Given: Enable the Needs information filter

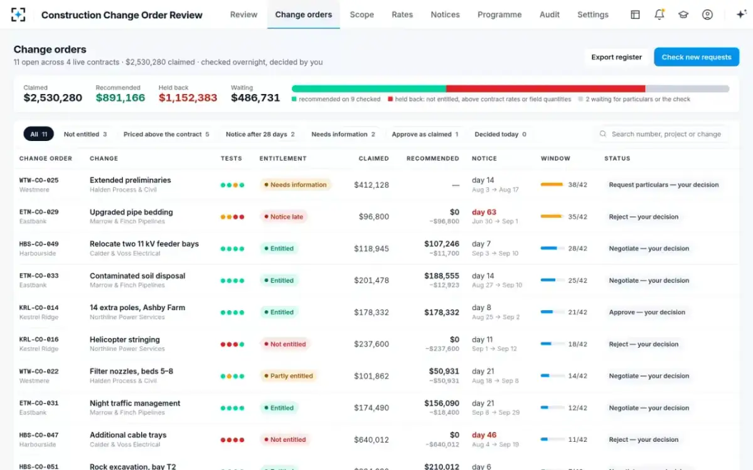Looking at the screenshot, I should 343,134.
